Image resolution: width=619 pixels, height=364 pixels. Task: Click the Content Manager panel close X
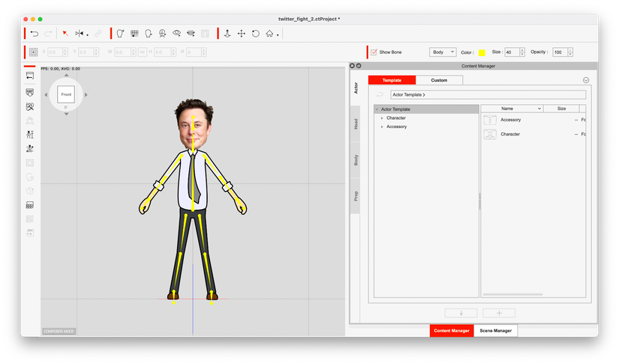(x=352, y=66)
